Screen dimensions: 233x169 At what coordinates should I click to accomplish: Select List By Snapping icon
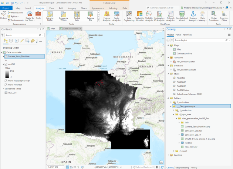pos(27,41)
